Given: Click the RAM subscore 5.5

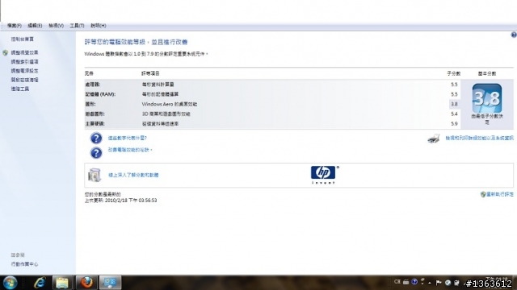Looking at the screenshot, I should (454, 94).
